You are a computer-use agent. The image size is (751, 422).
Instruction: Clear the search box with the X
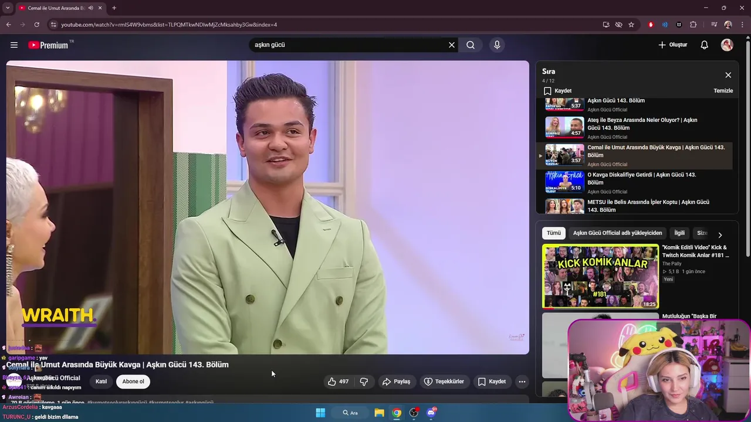pyautogui.click(x=452, y=45)
